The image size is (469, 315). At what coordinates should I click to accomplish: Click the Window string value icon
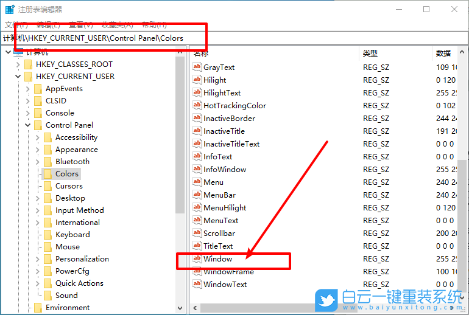point(197,259)
